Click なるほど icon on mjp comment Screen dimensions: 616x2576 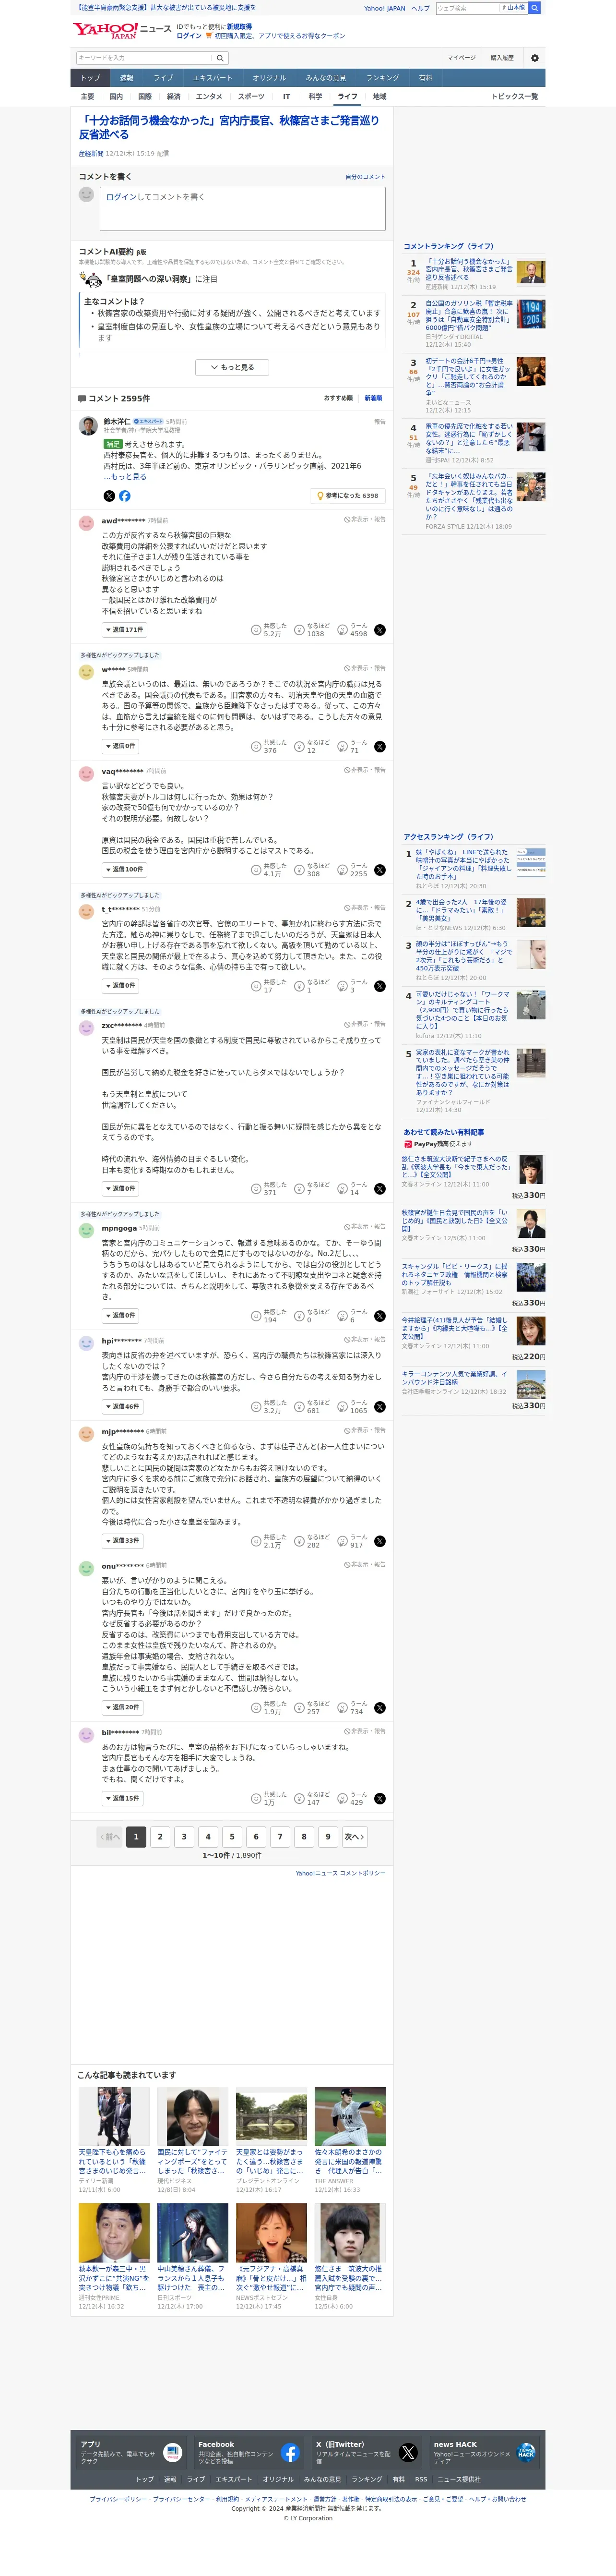coord(299,1542)
